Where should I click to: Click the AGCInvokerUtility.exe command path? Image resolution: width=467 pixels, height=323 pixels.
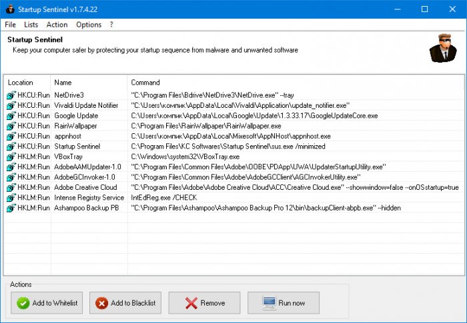coord(246,177)
